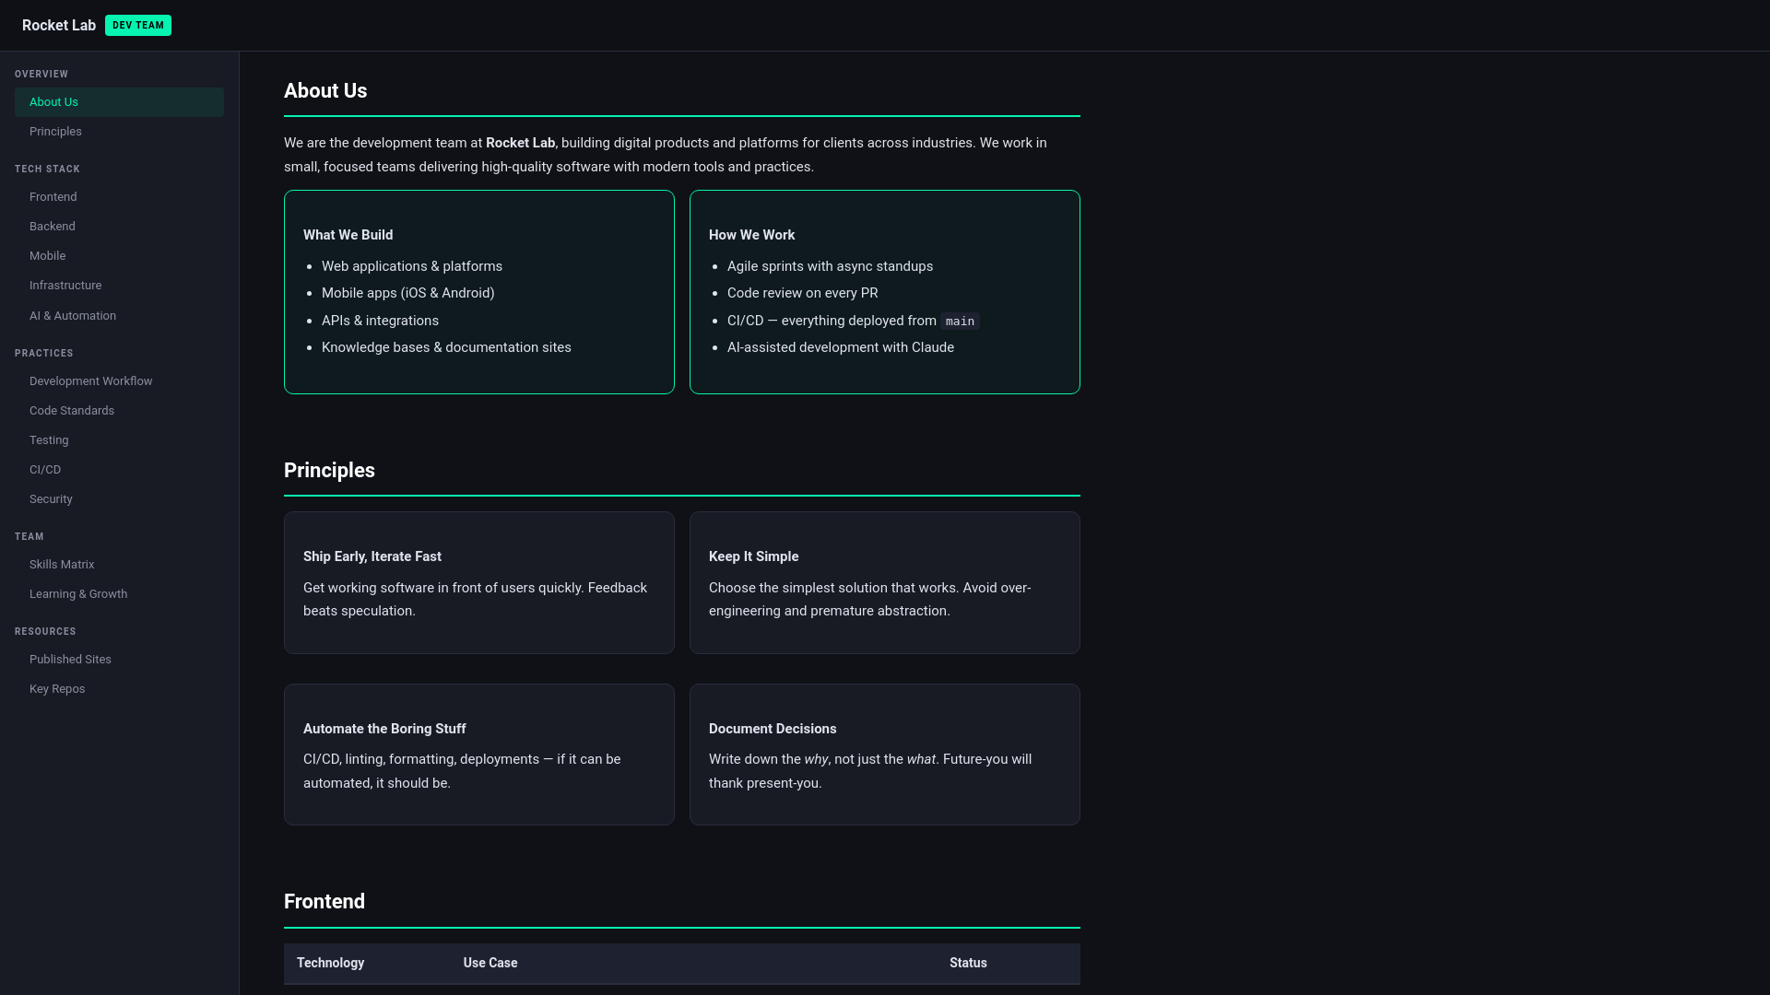Viewport: 1770px width, 995px height.
Task: Open the Mobile sidebar link
Action: tap(119, 256)
